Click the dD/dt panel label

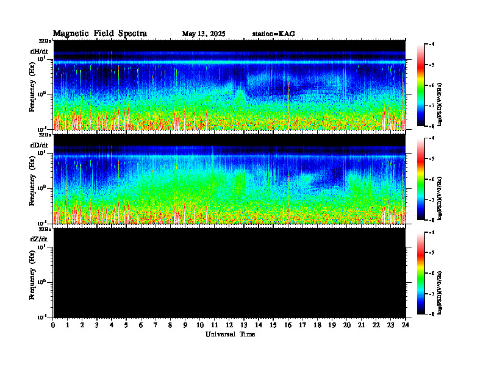(x=39, y=145)
